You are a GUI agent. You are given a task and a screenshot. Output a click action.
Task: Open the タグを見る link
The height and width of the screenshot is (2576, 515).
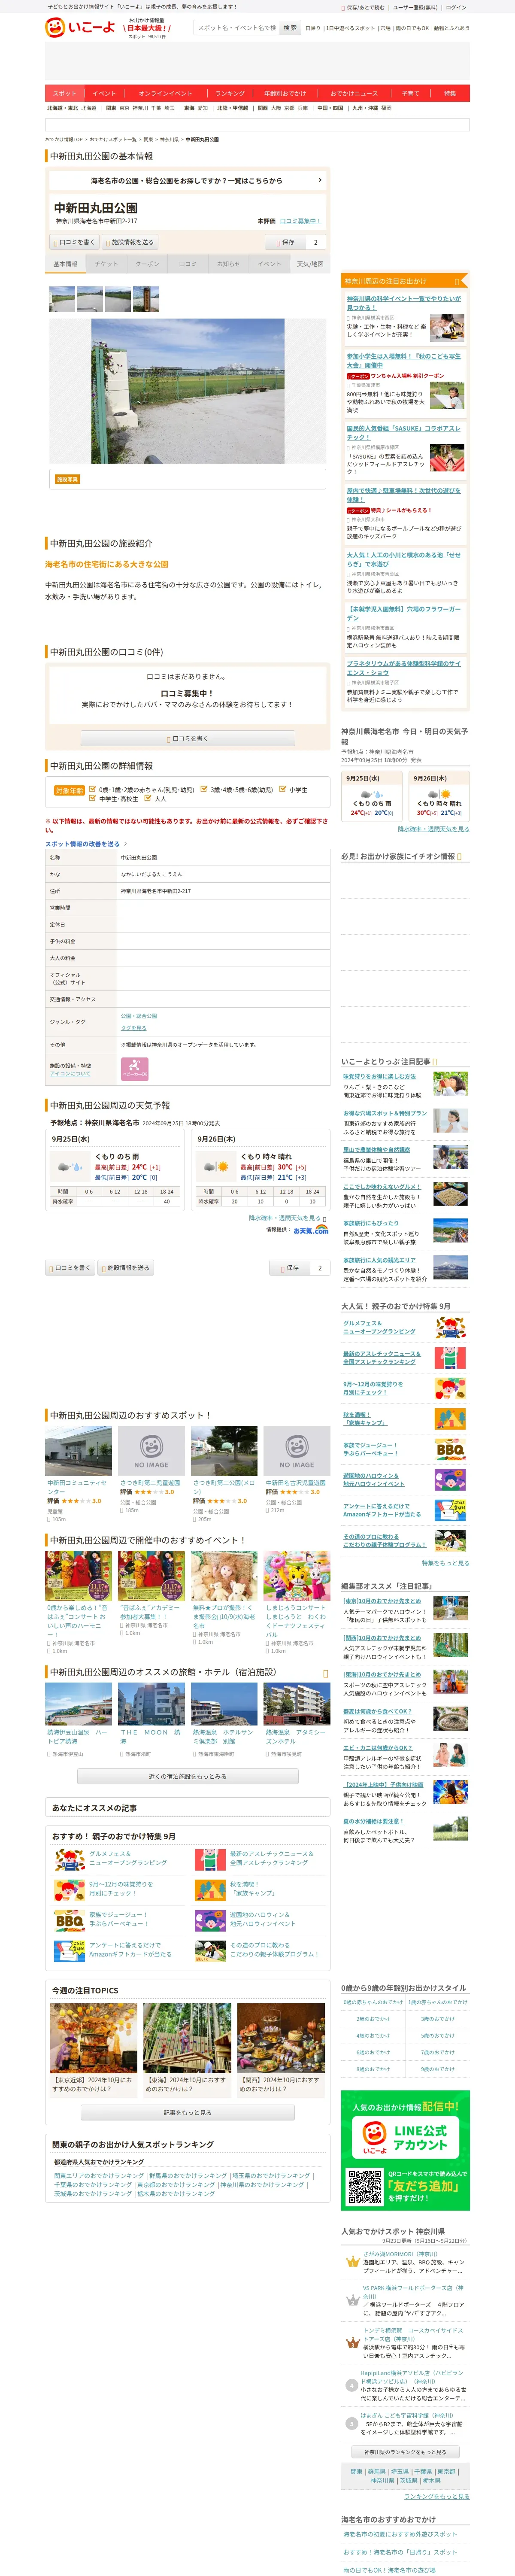[x=134, y=1028]
